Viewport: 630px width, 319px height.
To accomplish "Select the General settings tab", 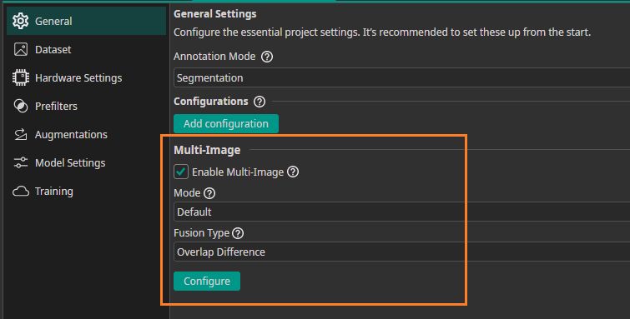I will [x=87, y=21].
